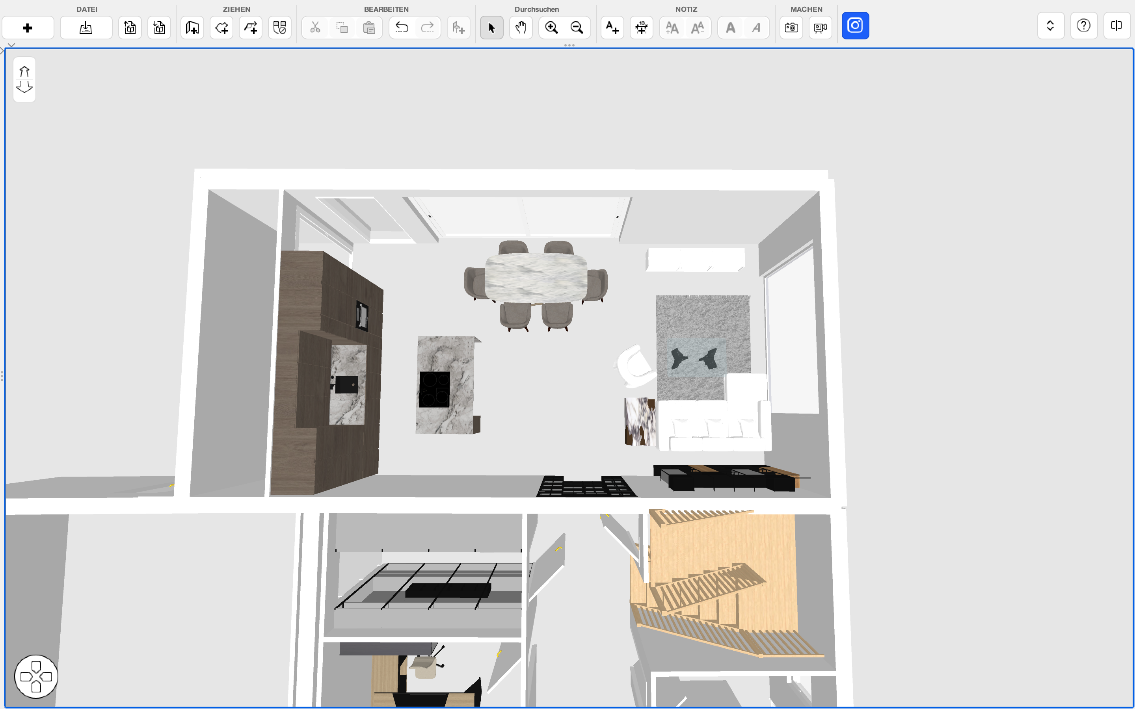This screenshot has width=1135, height=709.
Task: Click the toolbar overflow three dots
Action: pyautogui.click(x=569, y=45)
